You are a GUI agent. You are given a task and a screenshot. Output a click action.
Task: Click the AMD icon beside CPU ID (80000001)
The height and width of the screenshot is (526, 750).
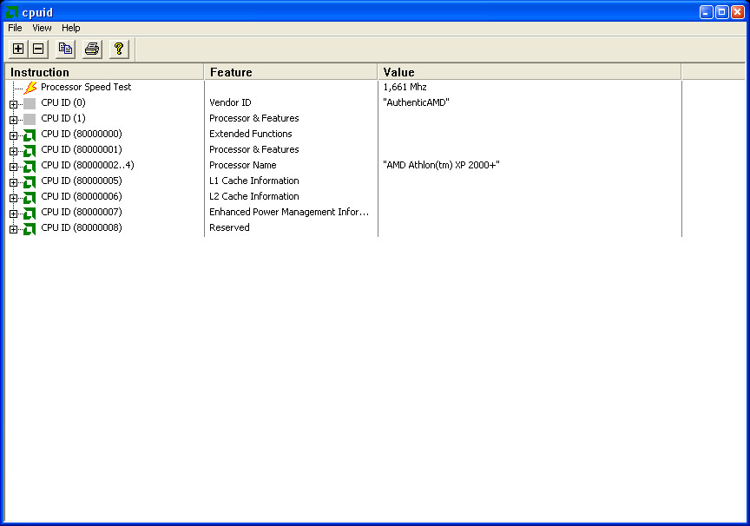pyautogui.click(x=30, y=151)
